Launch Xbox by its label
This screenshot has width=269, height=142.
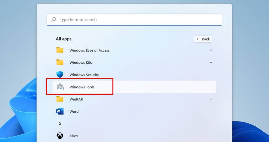coord(74,136)
